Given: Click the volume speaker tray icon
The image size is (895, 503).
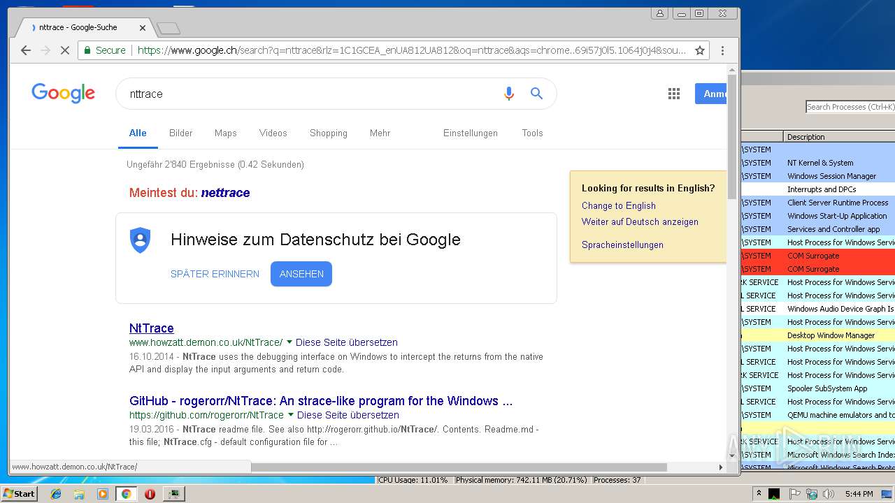Looking at the screenshot, I should (829, 494).
